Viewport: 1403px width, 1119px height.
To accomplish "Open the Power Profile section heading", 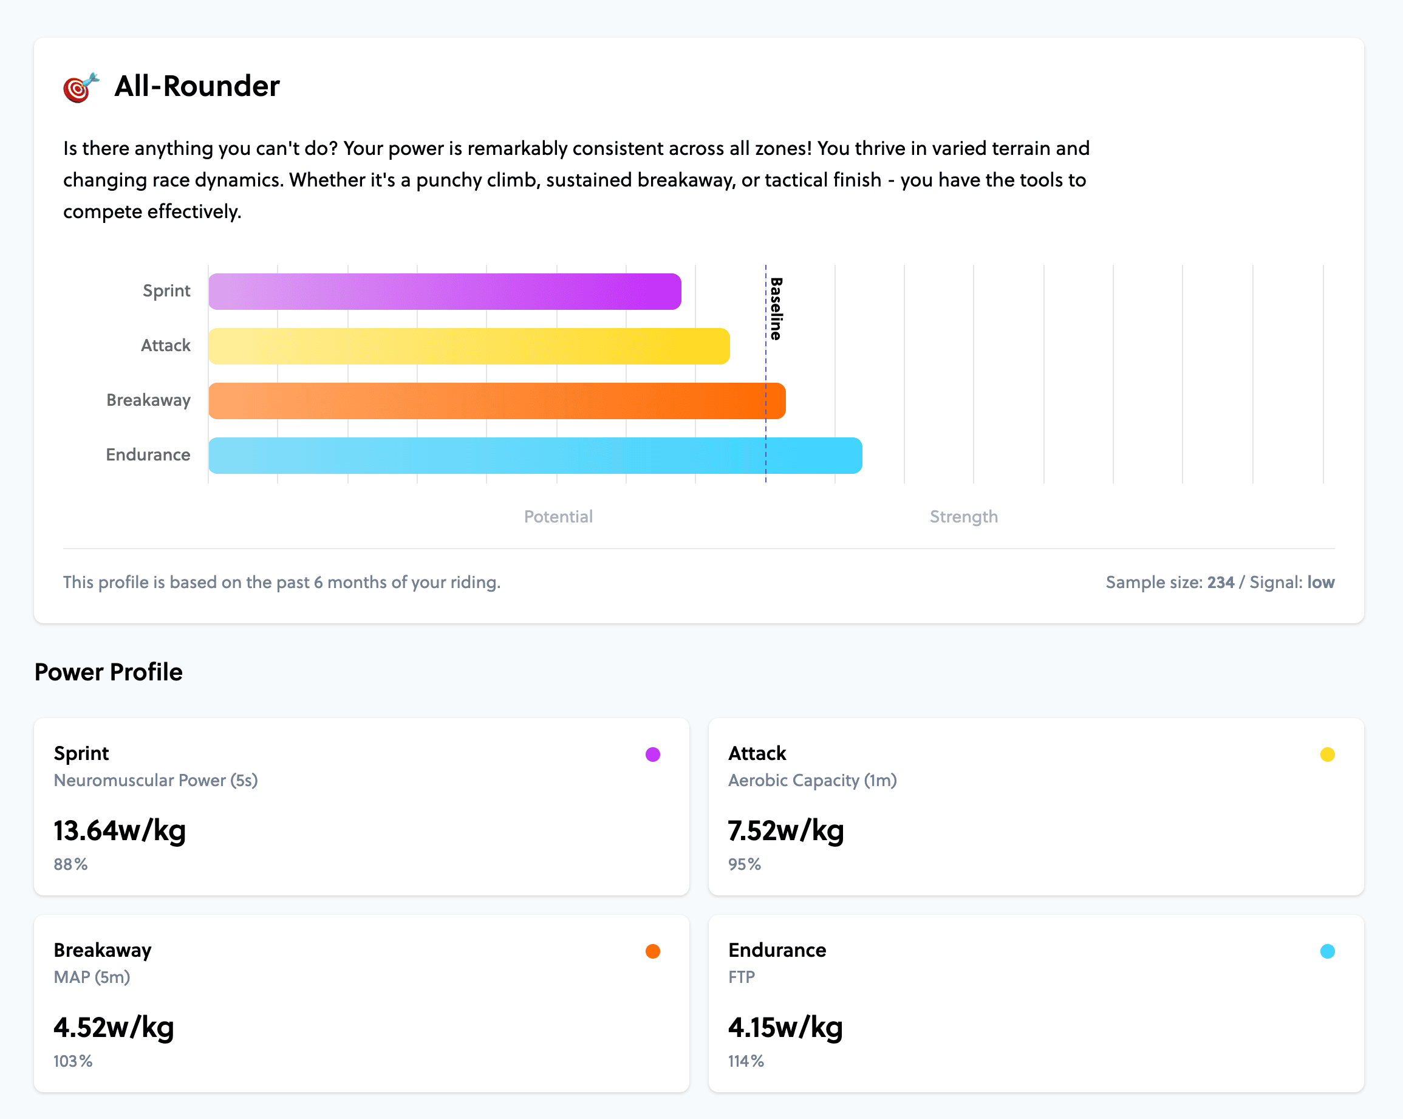I will click(x=108, y=672).
